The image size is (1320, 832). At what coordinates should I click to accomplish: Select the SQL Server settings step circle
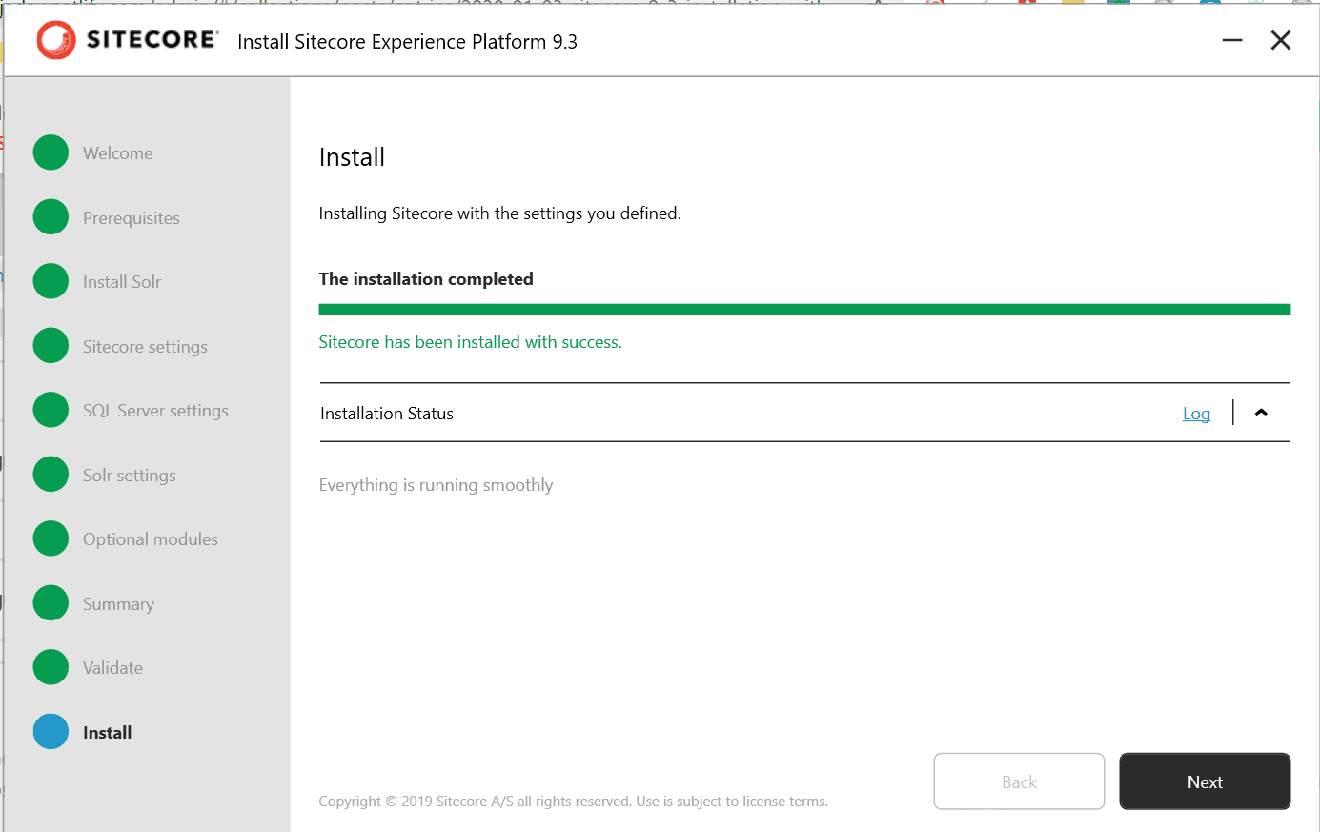tap(51, 410)
